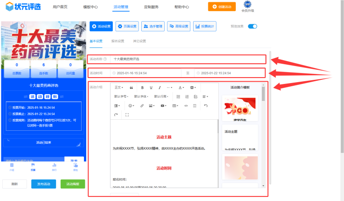Open 模板中心 in top navigation

[90, 7]
